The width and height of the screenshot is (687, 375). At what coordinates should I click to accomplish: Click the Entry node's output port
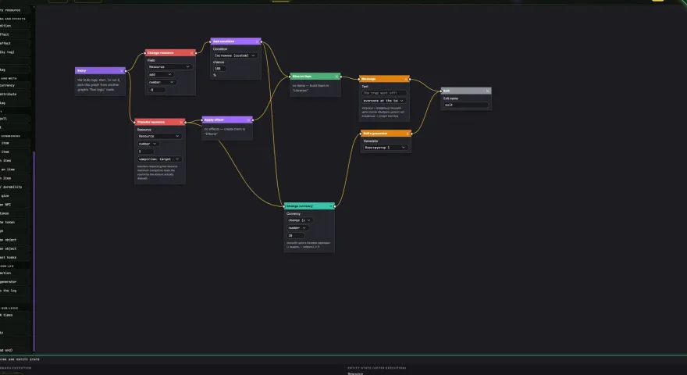tap(126, 70)
